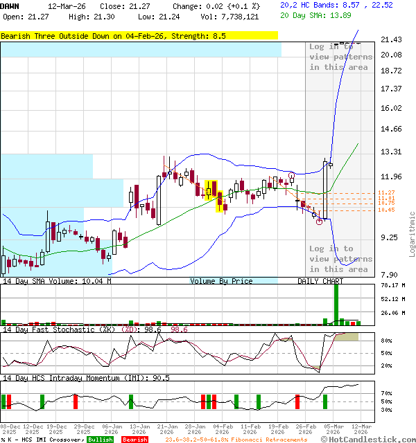Click the lower 'Log in to view patterns' notice
Viewport: 416px width, 443px height.
coord(340,259)
